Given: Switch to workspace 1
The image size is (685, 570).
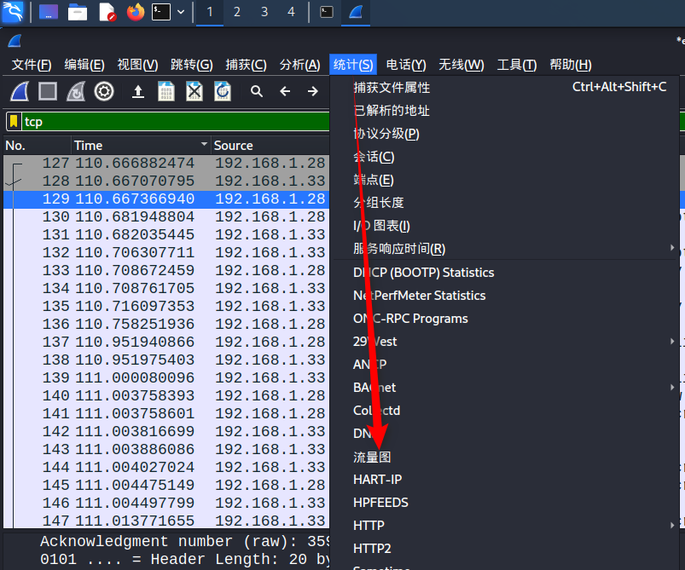Looking at the screenshot, I should (210, 12).
